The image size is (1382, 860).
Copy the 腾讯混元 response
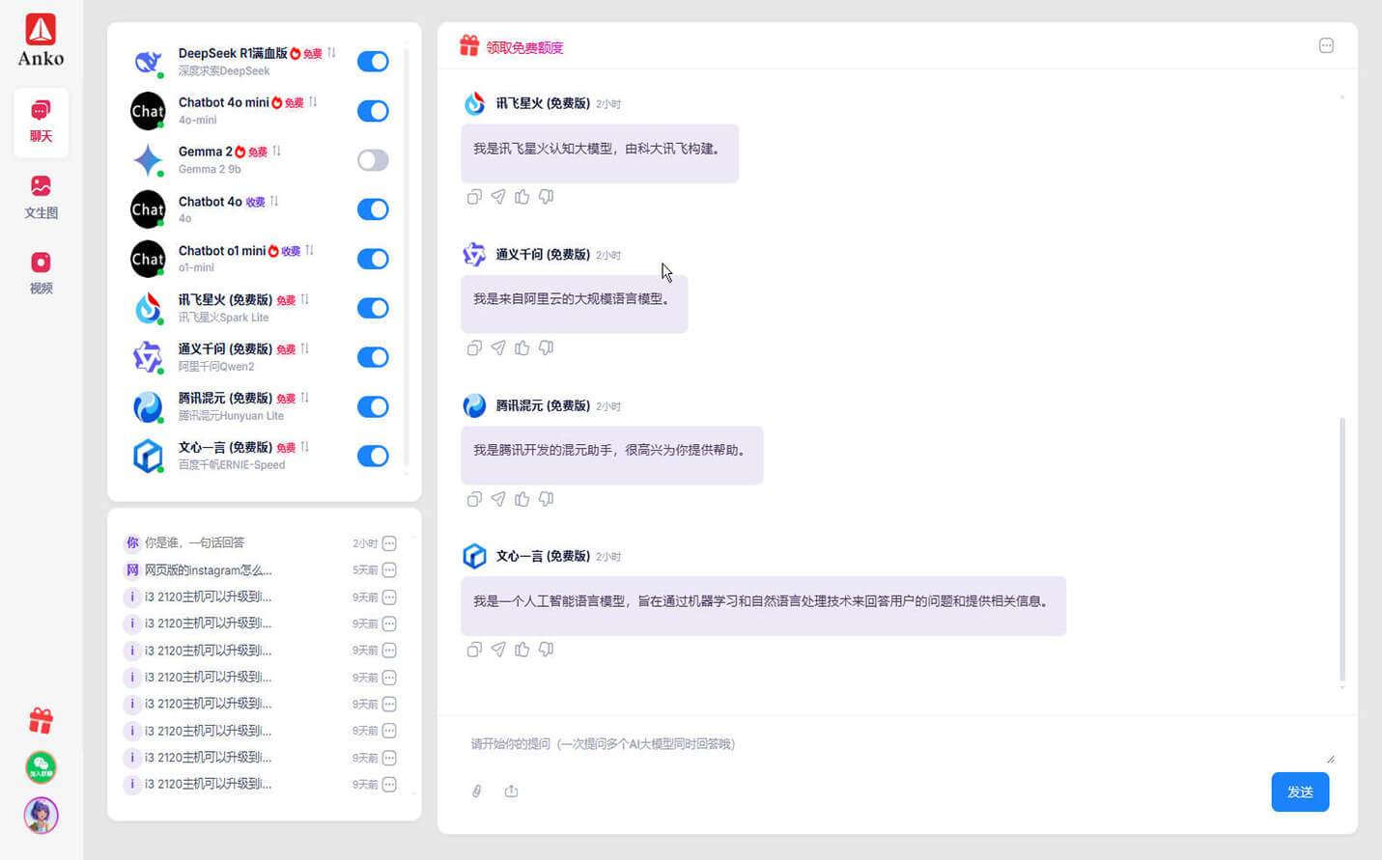point(474,499)
